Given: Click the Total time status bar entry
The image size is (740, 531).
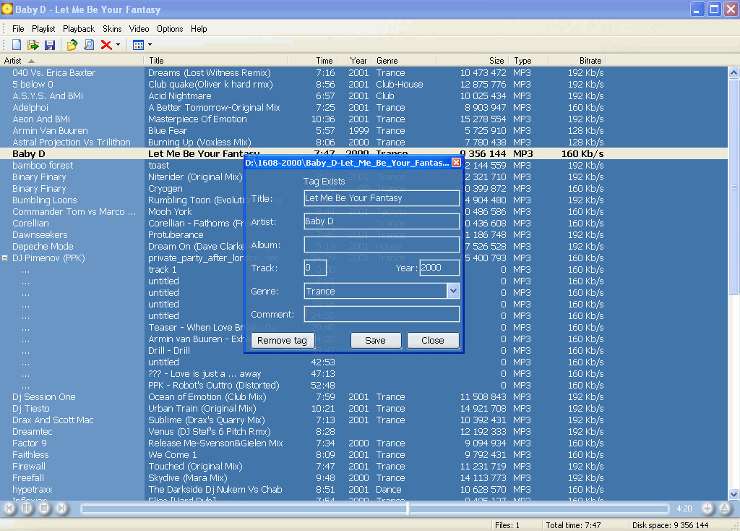Looking at the screenshot, I should [573, 525].
